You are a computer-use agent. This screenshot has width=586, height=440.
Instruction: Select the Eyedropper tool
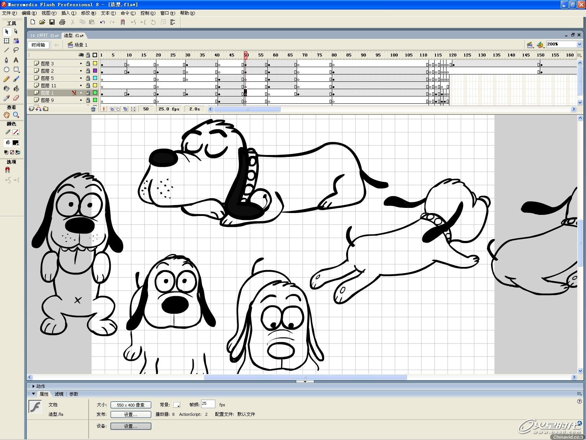point(7,98)
